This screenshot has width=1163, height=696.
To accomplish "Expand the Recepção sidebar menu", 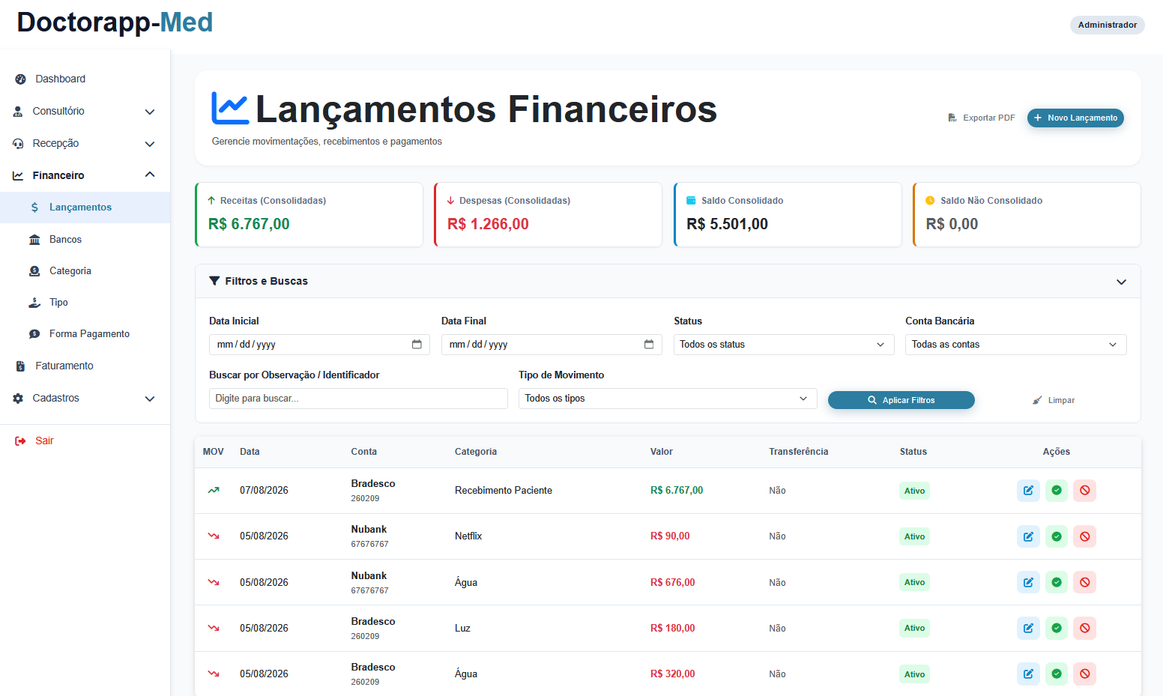I will point(85,143).
